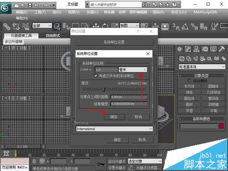Click the key mode key icon
Viewport: 228px width, 171px height.
[101, 164]
